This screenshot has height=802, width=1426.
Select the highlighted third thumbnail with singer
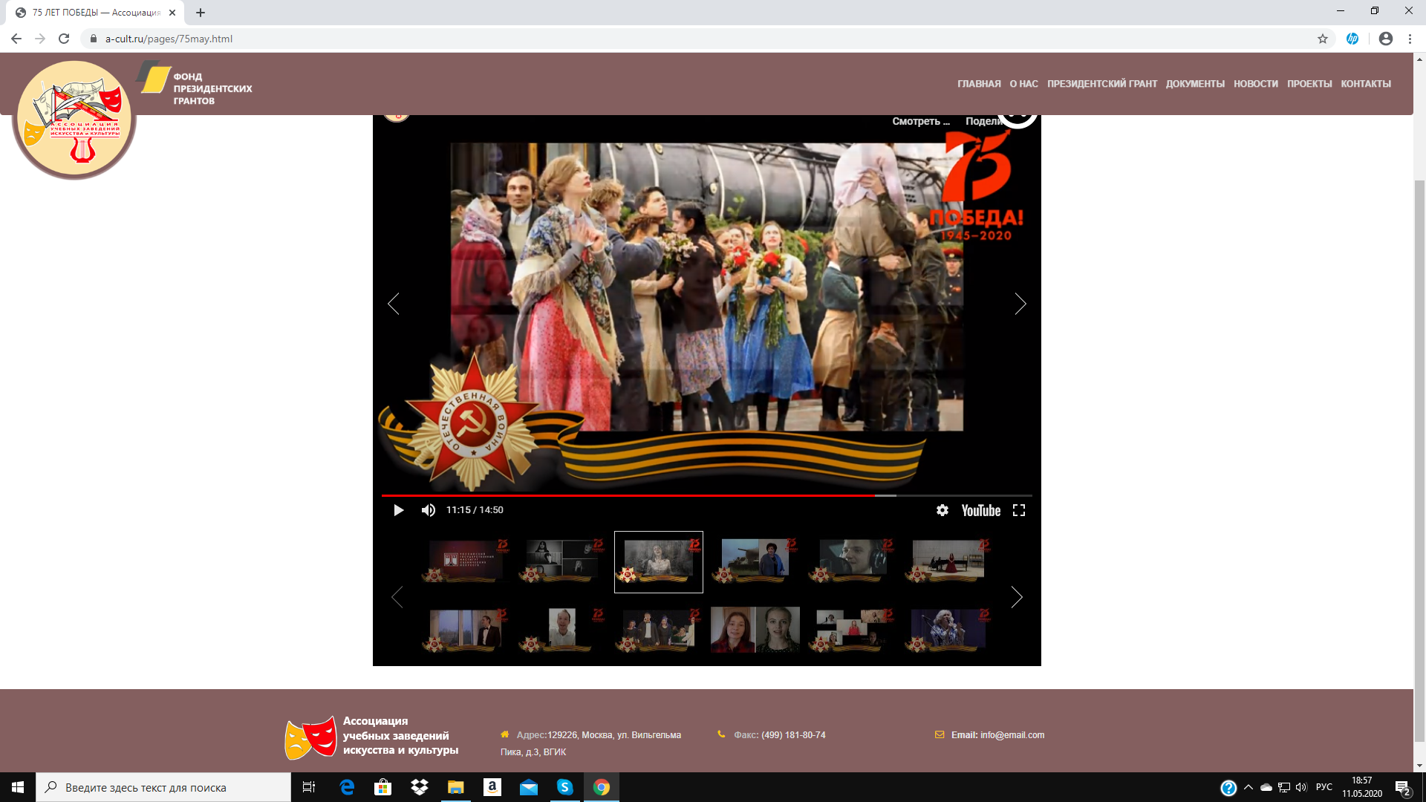[x=659, y=562]
